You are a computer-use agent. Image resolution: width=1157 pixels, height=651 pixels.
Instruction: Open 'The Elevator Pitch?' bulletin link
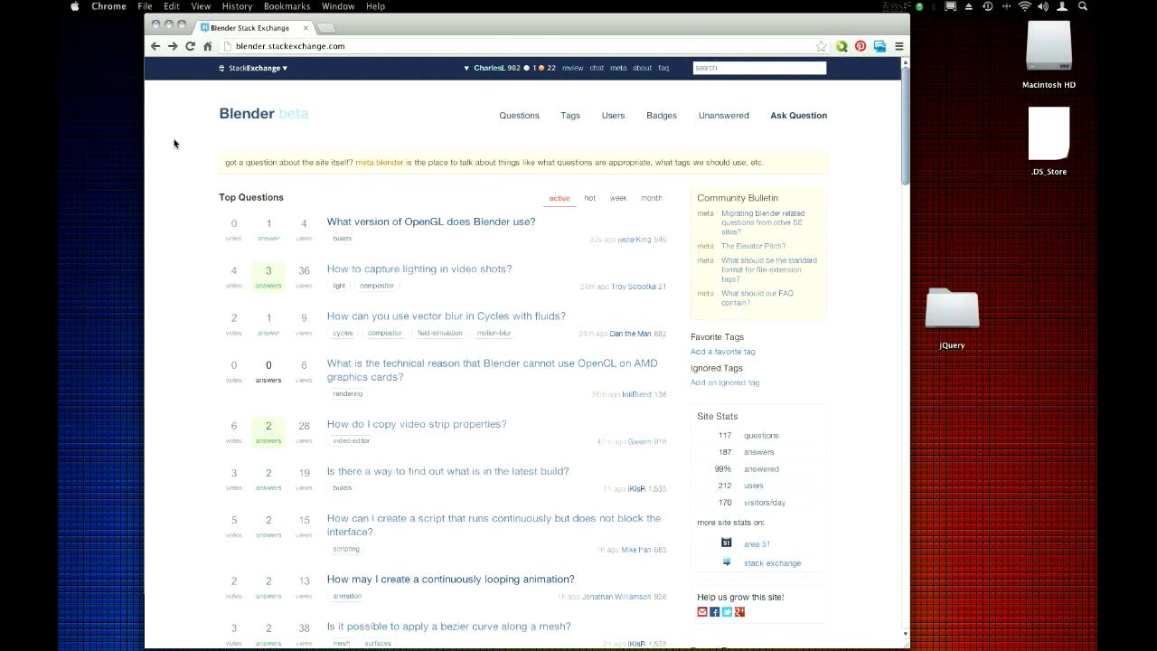point(753,246)
